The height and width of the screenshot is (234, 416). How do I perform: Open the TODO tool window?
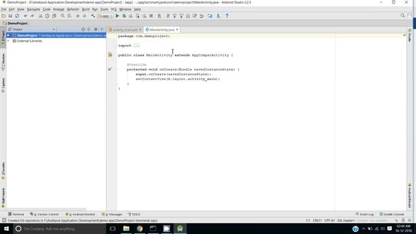click(135, 214)
